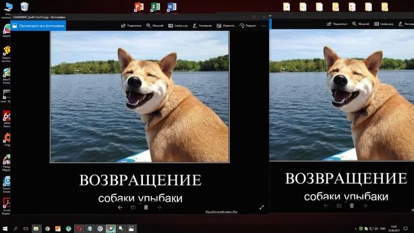The height and width of the screenshot is (233, 414).
Task: Click the Photos app taskbar icon
Action: pyautogui.click(x=131, y=228)
